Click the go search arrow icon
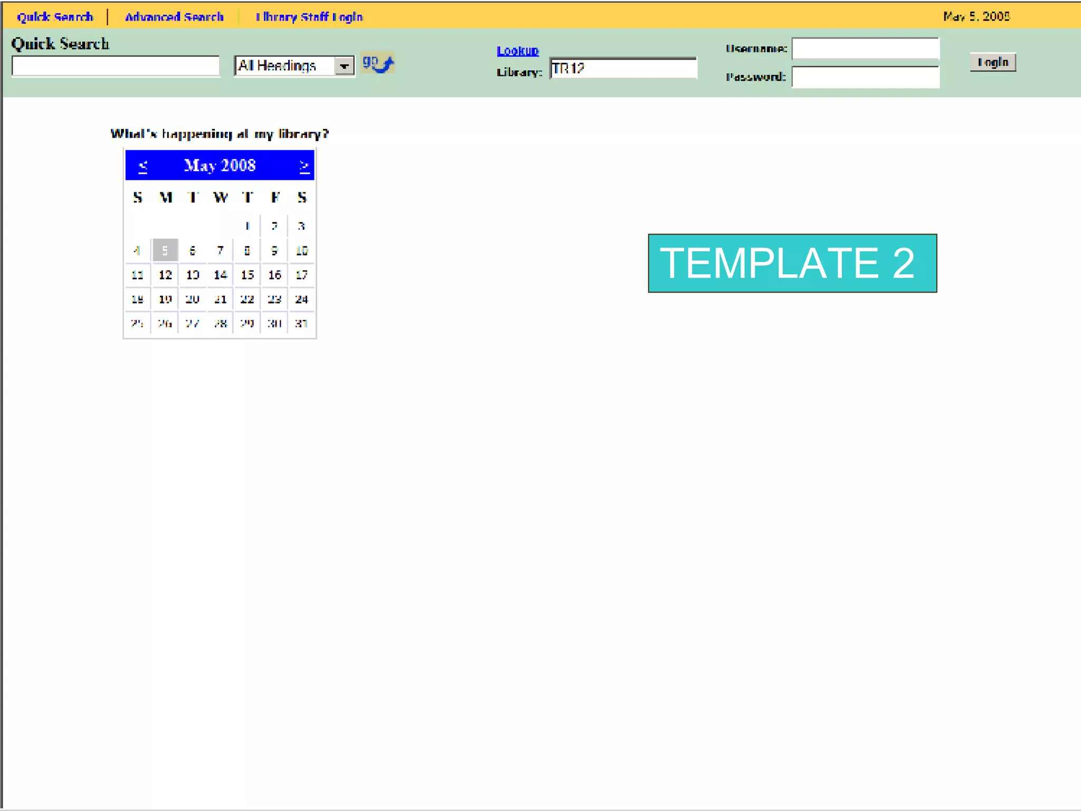1081x811 pixels. pyautogui.click(x=378, y=64)
